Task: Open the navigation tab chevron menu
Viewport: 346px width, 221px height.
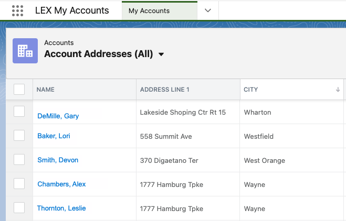Action: (x=208, y=10)
